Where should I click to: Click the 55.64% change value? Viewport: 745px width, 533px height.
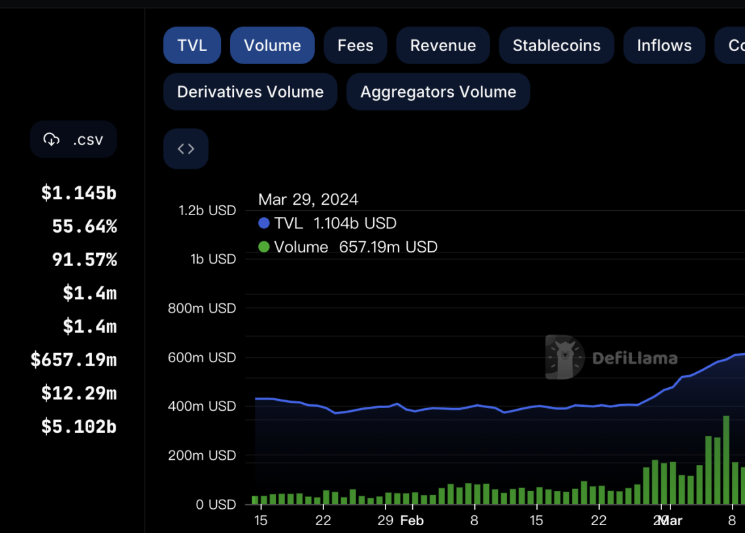point(84,226)
